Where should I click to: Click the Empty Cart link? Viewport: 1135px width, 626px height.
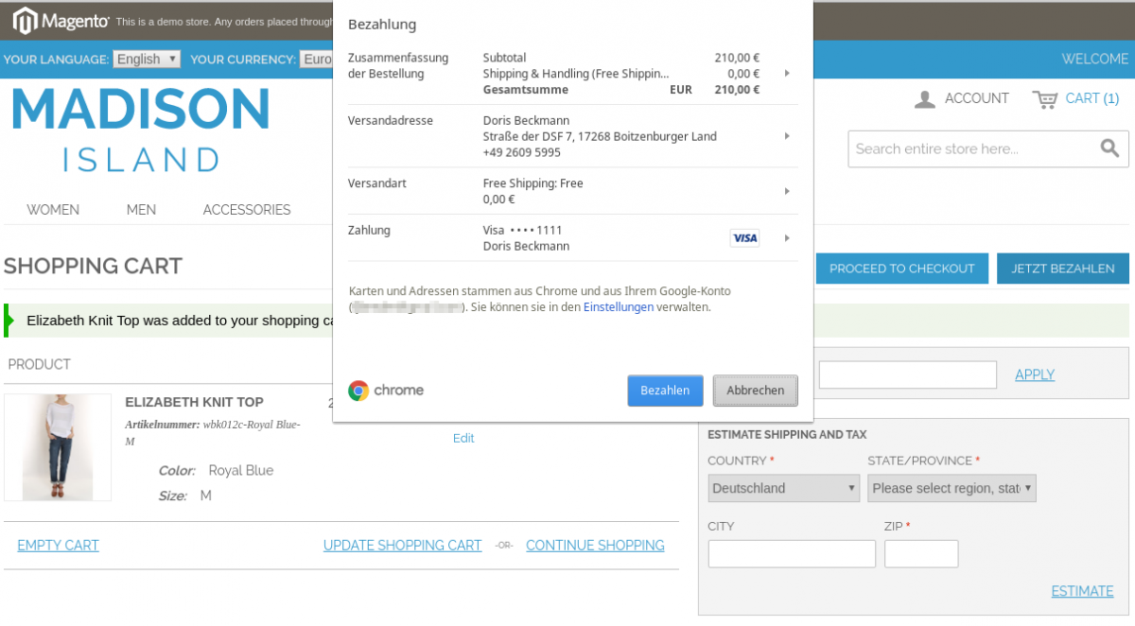[x=59, y=546]
